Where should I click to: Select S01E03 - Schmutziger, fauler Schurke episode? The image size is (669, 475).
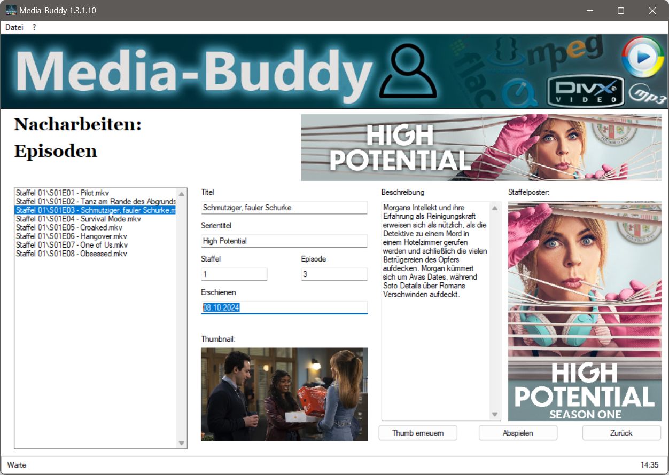click(x=96, y=210)
